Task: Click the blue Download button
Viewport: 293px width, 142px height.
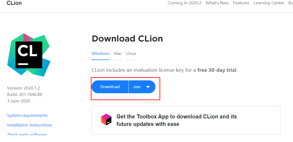Action: click(110, 87)
